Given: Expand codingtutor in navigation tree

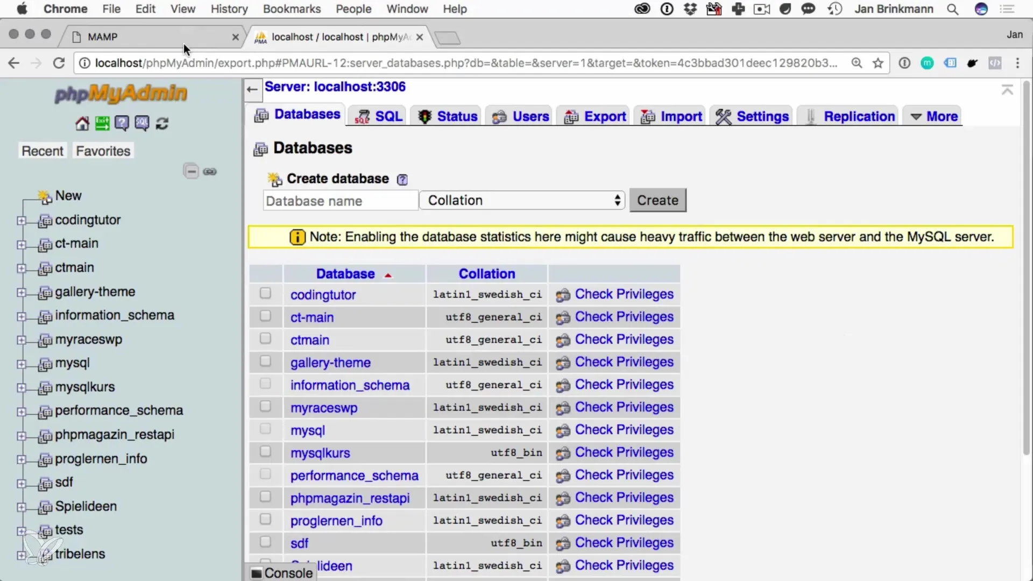Looking at the screenshot, I should (21, 221).
